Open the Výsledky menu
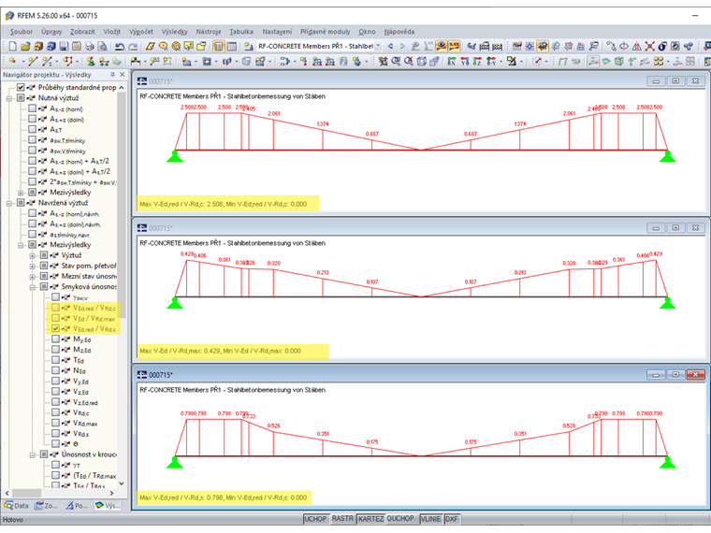Image resolution: width=711 pixels, height=533 pixels. point(174,31)
